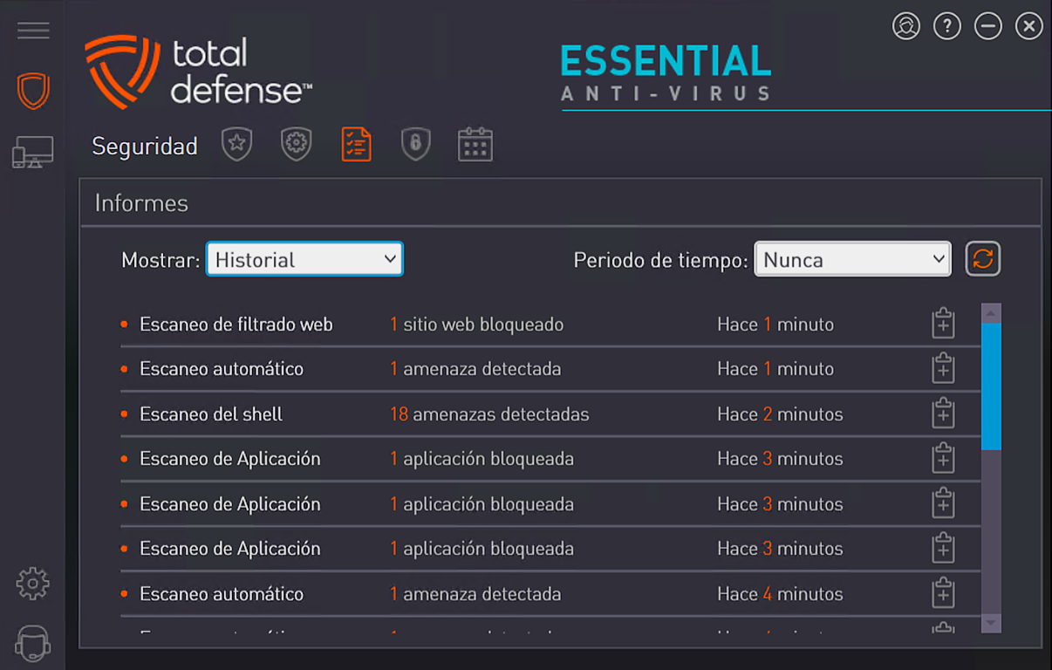Viewport: 1052px width, 670px height.
Task: Open the hamburger menu in the sidebar
Action: [33, 30]
